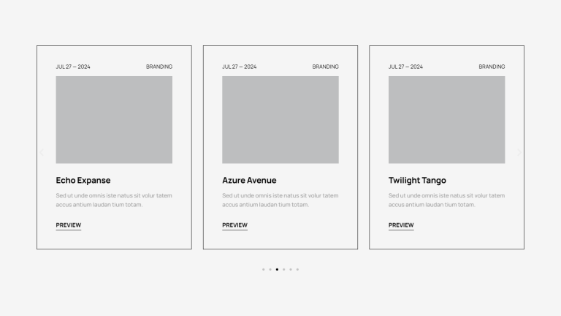Open Preview link for Azure Avenue
Image resolution: width=561 pixels, height=316 pixels.
(234, 225)
